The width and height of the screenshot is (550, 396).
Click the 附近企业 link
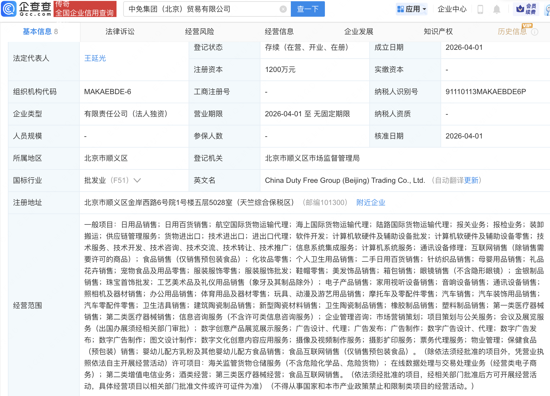tap(371, 202)
